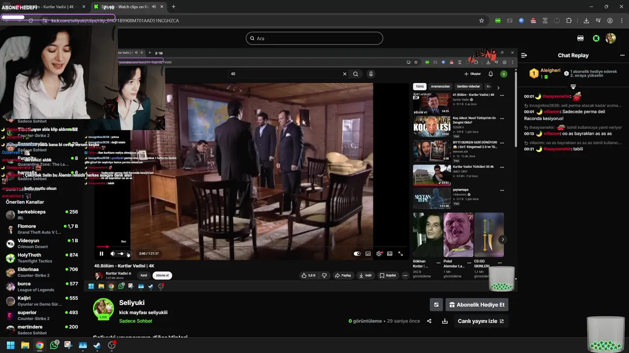Open the Chrome media controls icon
629x353 pixels.
coord(598,21)
